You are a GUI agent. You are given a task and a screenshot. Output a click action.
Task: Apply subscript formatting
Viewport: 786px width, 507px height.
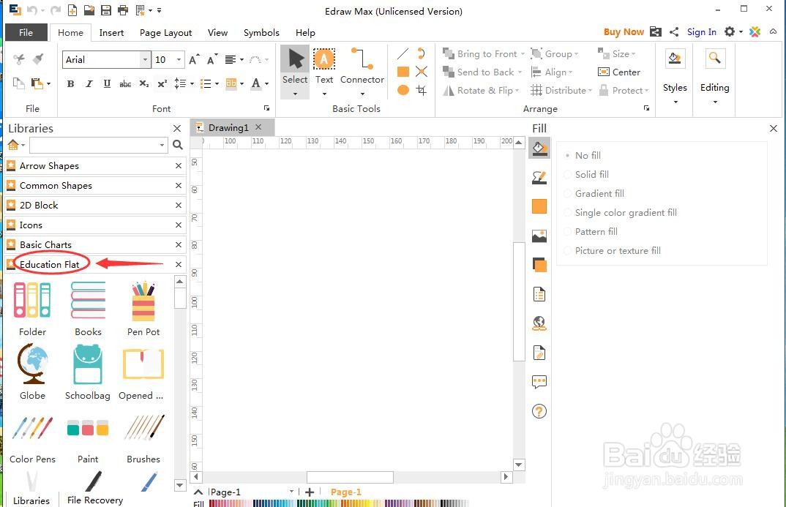[144, 83]
